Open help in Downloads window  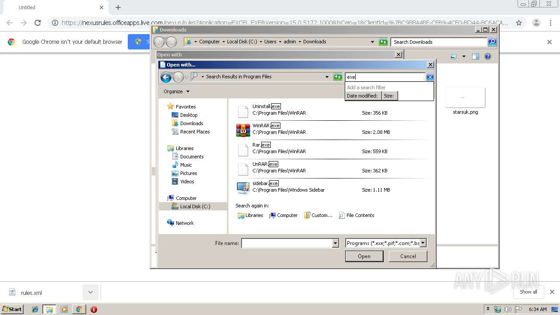point(488,56)
